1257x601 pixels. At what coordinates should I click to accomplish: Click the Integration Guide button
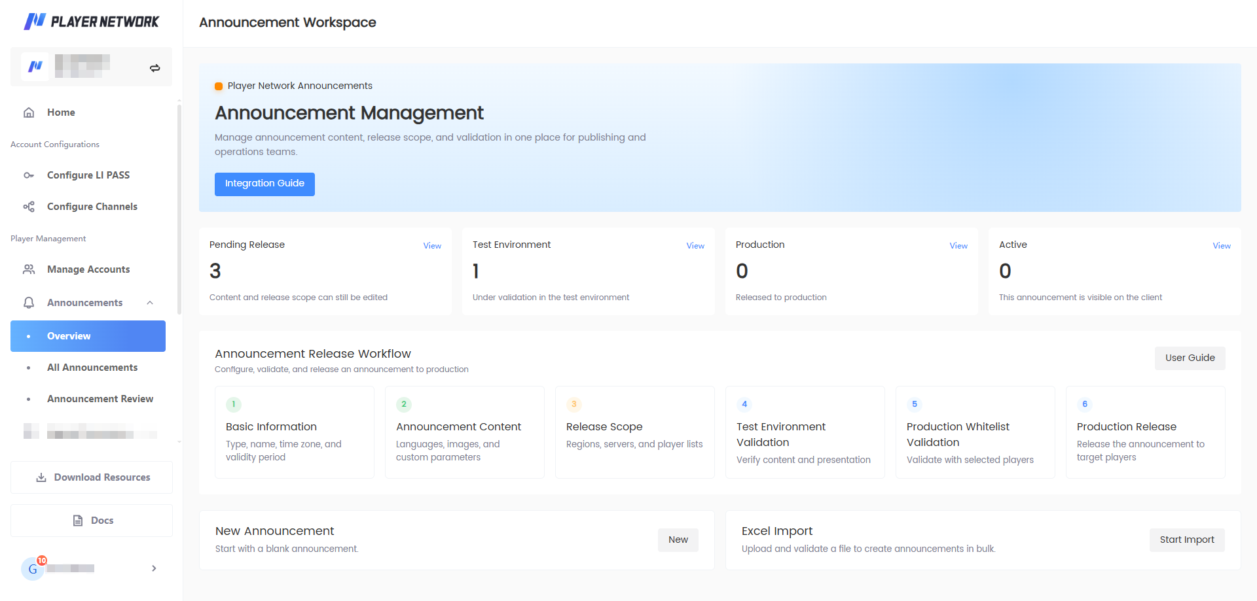pyautogui.click(x=264, y=184)
